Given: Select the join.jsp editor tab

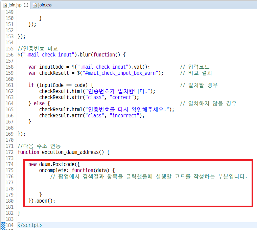Looking at the screenshot, I should [15, 5].
